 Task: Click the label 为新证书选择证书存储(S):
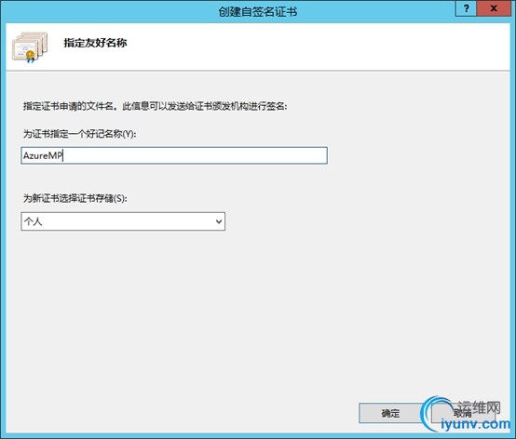pyautogui.click(x=75, y=198)
